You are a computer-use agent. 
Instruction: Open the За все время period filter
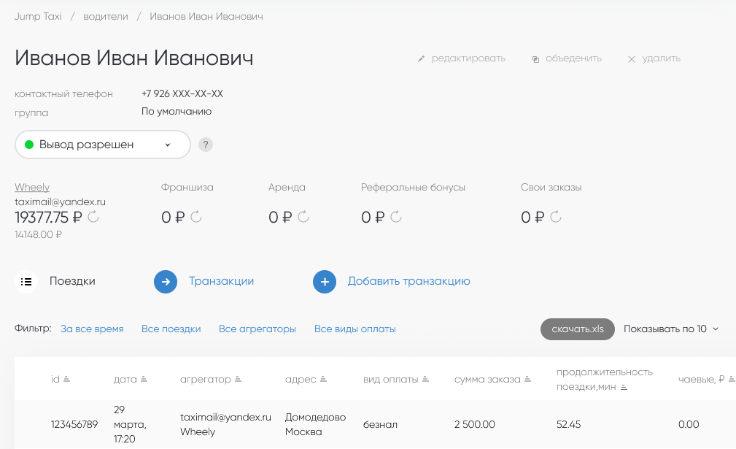pos(92,329)
